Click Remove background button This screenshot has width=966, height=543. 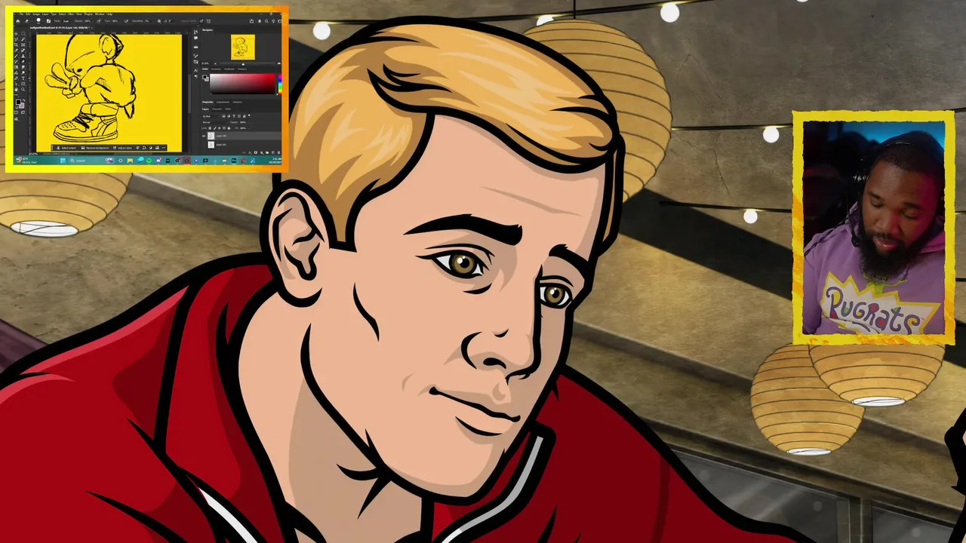(x=95, y=148)
